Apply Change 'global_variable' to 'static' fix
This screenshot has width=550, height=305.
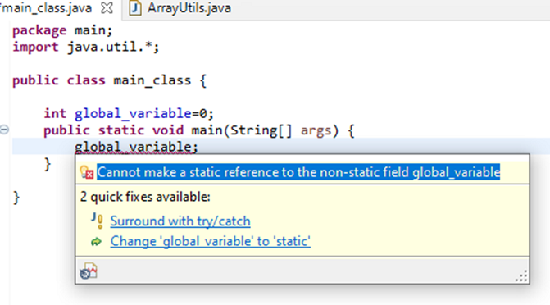tap(210, 241)
